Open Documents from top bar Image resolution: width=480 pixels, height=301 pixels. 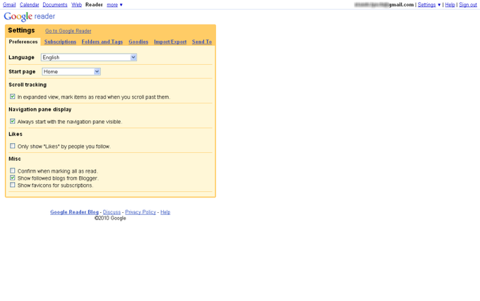tap(55, 5)
